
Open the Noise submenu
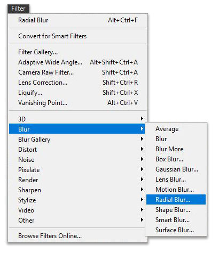pyautogui.click(x=77, y=159)
